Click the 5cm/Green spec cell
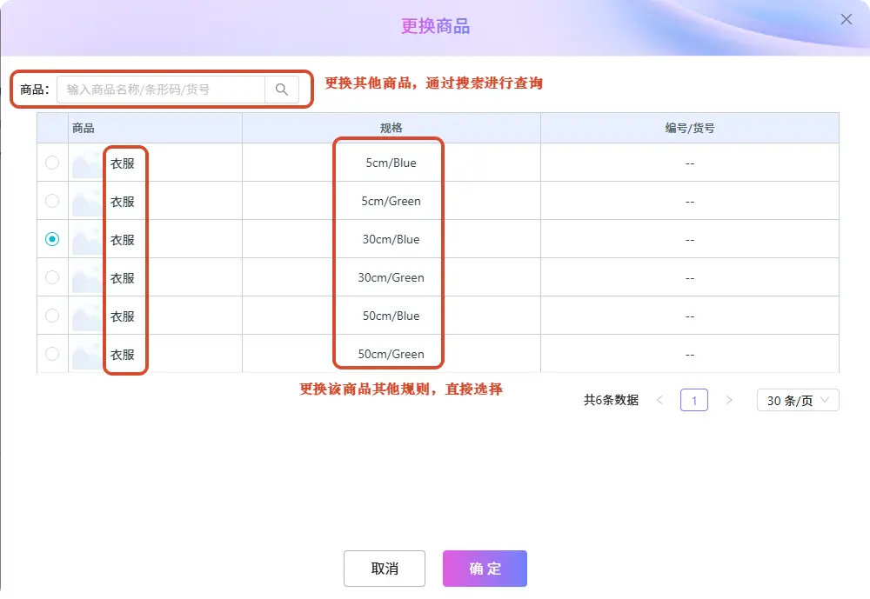This screenshot has height=599, width=870. [391, 202]
